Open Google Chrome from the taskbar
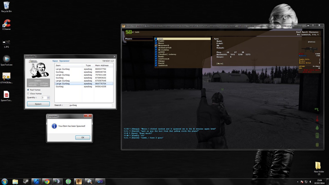 pos(47,182)
